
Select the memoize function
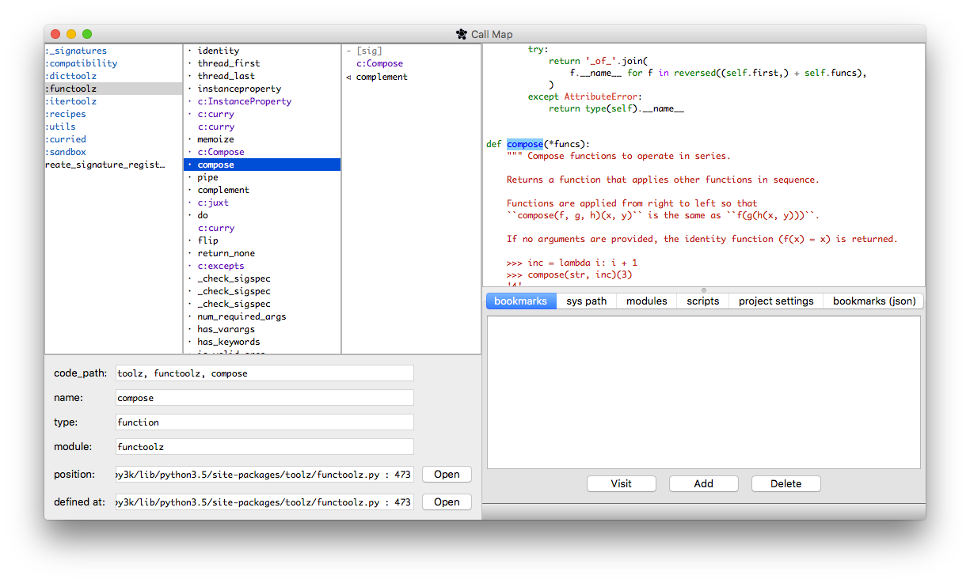coord(262,139)
